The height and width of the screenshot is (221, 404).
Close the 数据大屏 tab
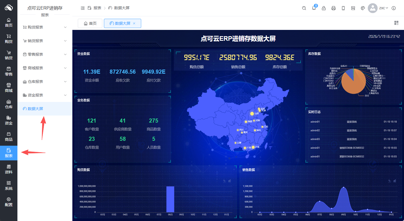(x=134, y=23)
